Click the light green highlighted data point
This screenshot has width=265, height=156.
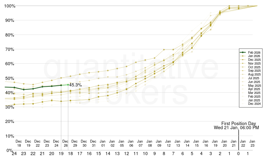click(68, 85)
